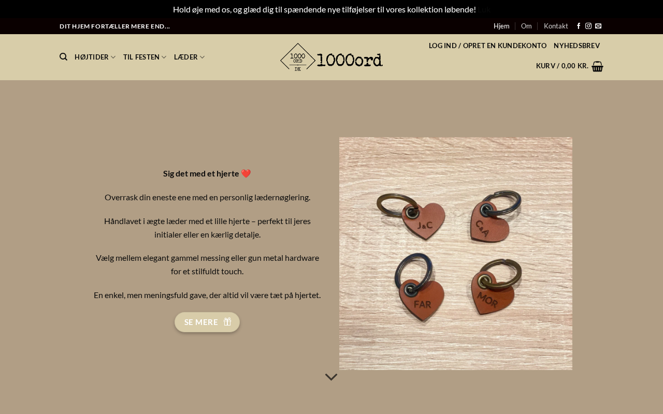The width and height of the screenshot is (663, 414).
Task: Open the search magnifier icon
Action: point(63,57)
